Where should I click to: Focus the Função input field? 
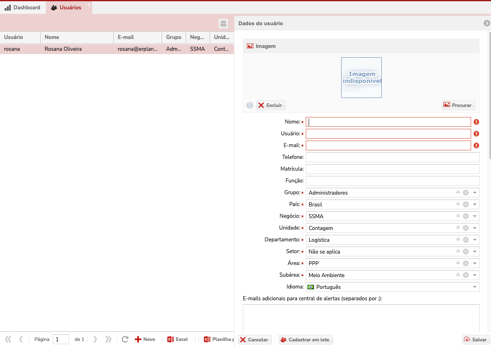pyautogui.click(x=393, y=181)
